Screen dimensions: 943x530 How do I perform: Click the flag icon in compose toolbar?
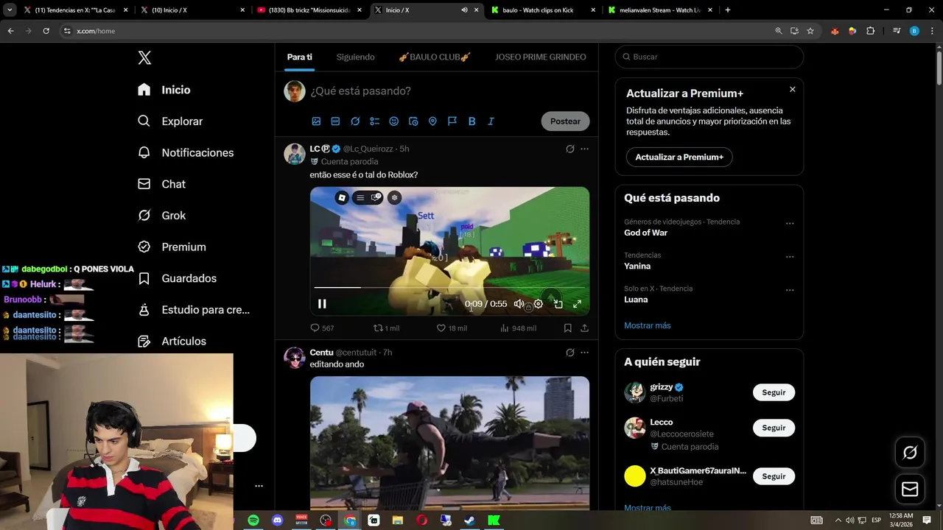click(x=452, y=121)
